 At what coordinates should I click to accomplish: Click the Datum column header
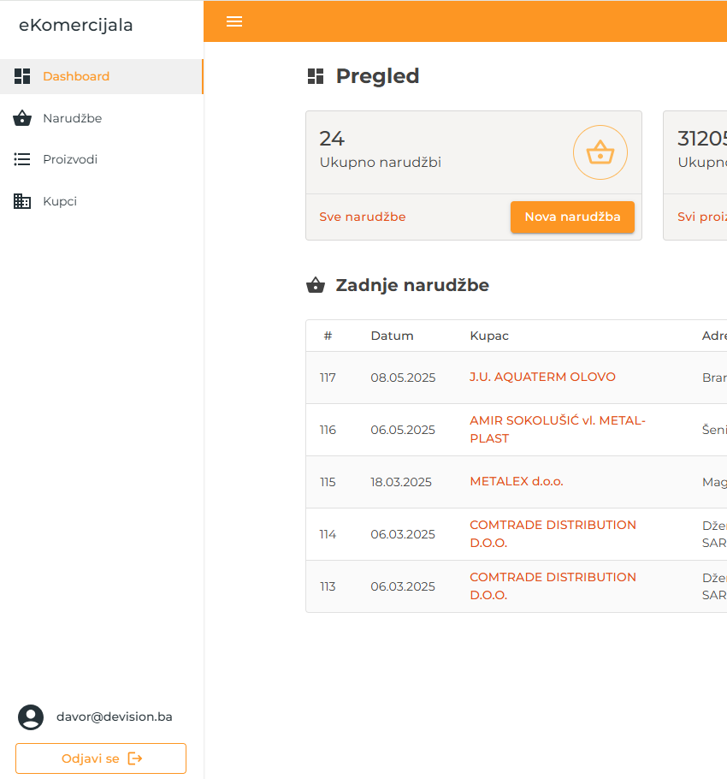coord(392,336)
